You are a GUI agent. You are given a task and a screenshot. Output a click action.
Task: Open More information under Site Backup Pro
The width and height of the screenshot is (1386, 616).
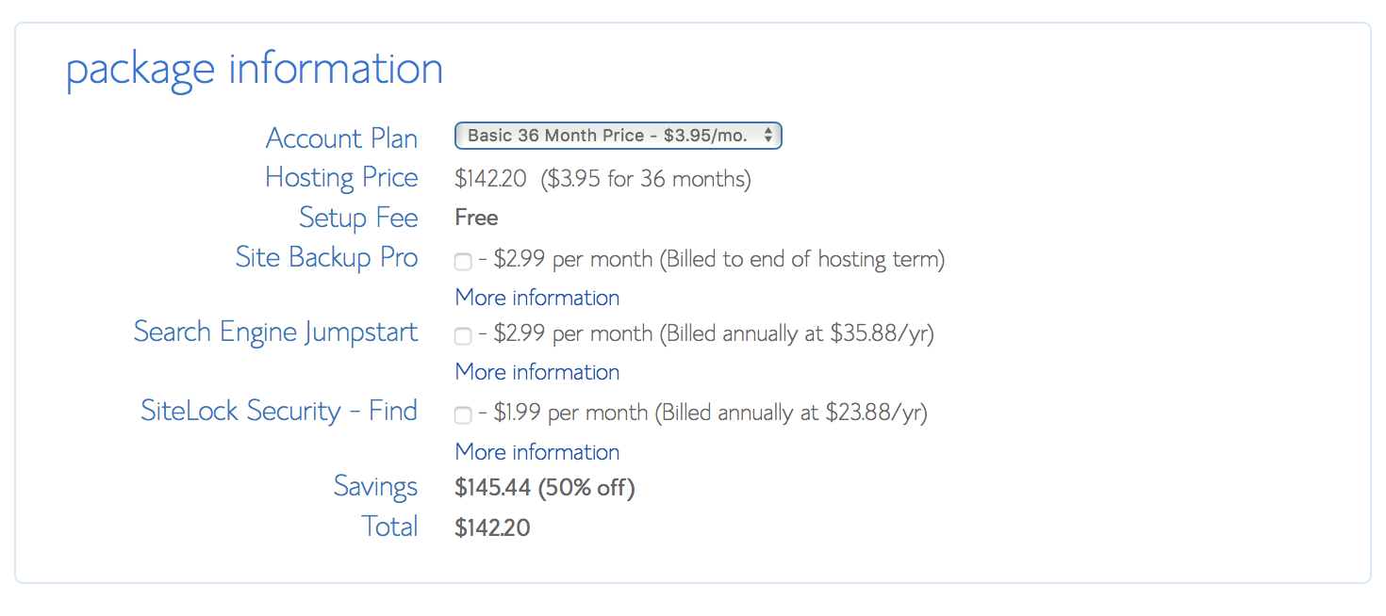pyautogui.click(x=537, y=298)
